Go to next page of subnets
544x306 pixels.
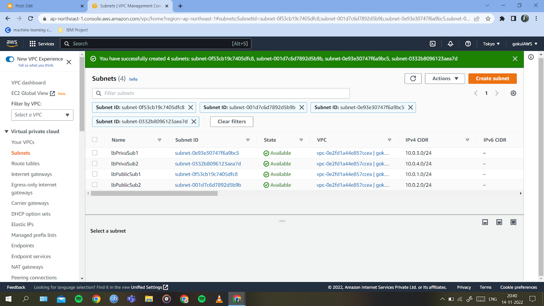click(x=497, y=93)
